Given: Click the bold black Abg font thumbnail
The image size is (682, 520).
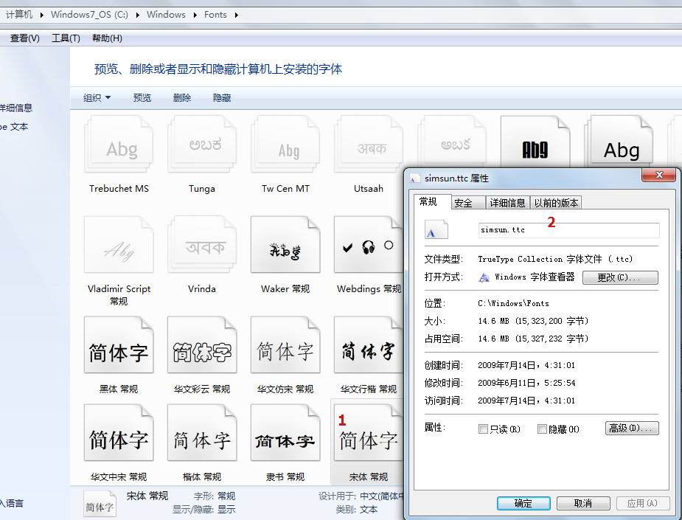Looking at the screenshot, I should 535,142.
